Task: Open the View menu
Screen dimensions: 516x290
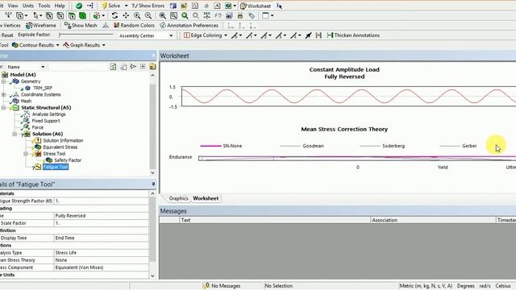Action: pyautogui.click(x=13, y=6)
